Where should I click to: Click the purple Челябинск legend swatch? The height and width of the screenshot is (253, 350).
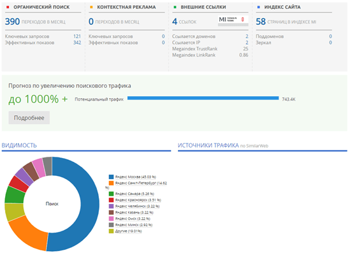point(111,206)
